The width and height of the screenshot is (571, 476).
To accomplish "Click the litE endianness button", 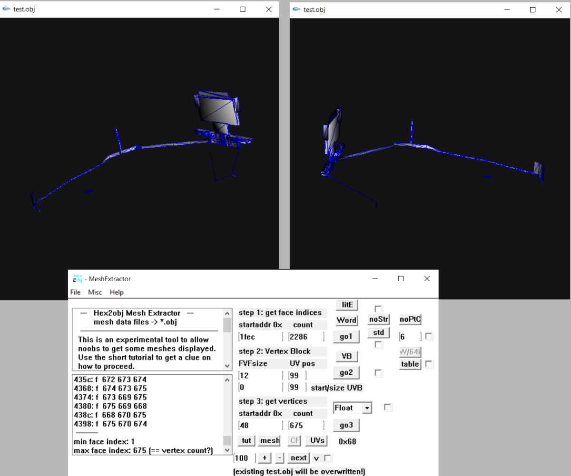I will click(x=347, y=305).
